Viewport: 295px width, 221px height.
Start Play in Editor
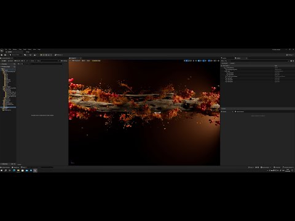[x=41, y=55]
